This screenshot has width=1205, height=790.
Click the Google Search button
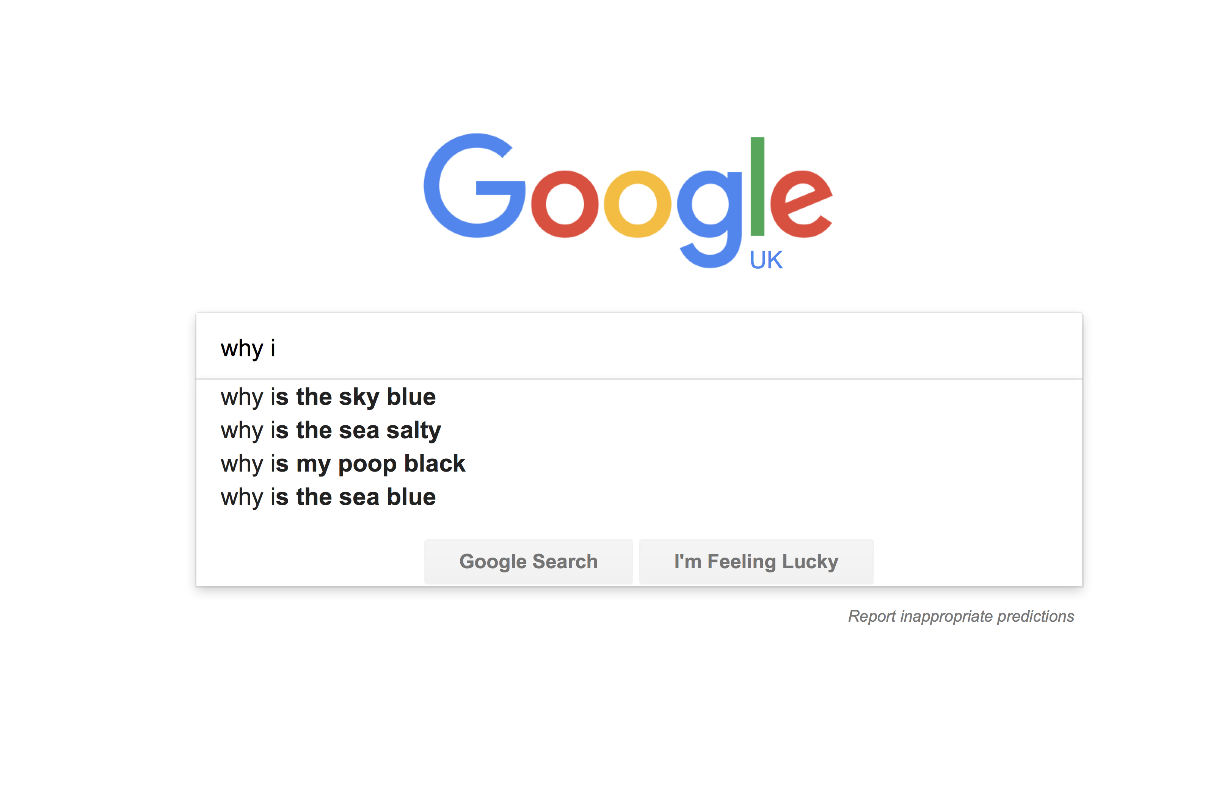point(529,561)
